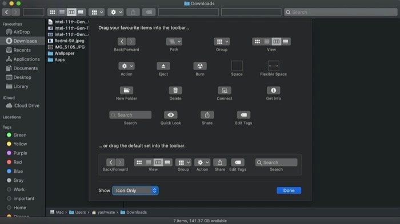The width and height of the screenshot is (400, 224).
Task: Click the Back arrow in the Finder toolbar
Action: (7, 12)
